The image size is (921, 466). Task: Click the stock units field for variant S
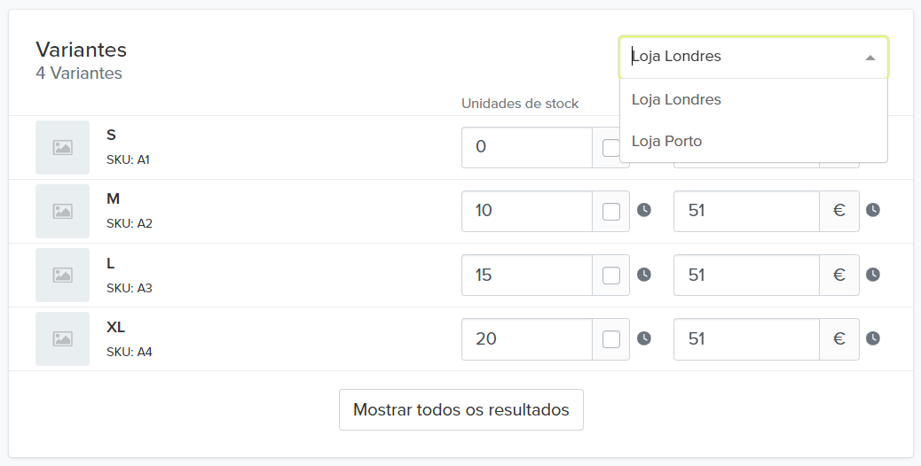coord(526,147)
